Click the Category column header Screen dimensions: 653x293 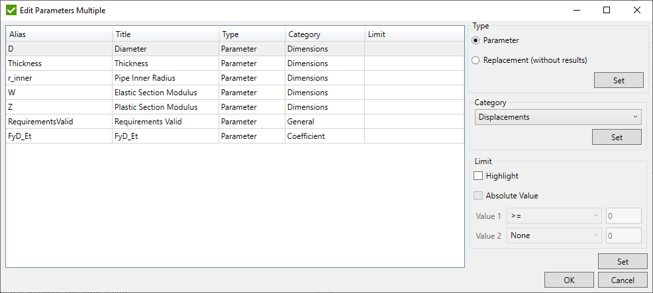click(324, 34)
